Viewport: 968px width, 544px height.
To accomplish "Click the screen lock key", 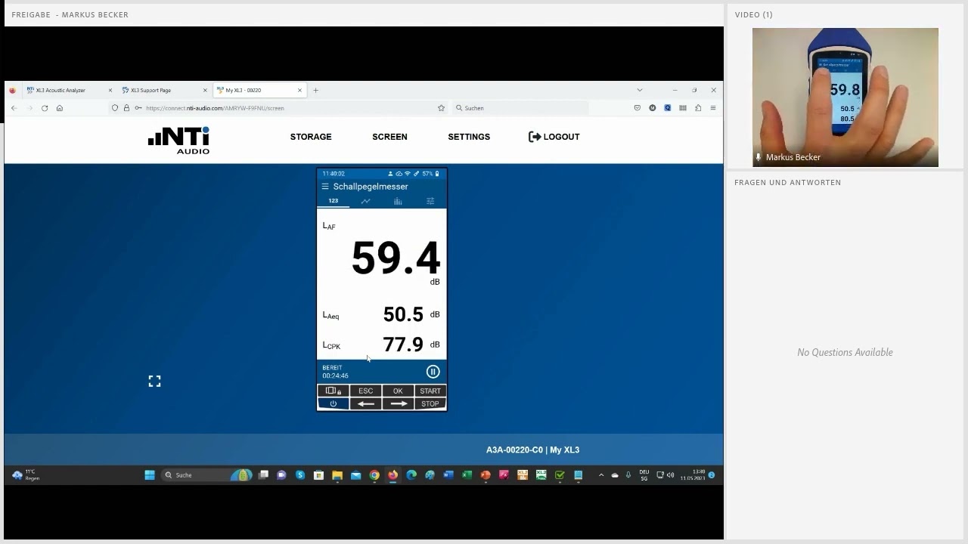I will click(333, 391).
